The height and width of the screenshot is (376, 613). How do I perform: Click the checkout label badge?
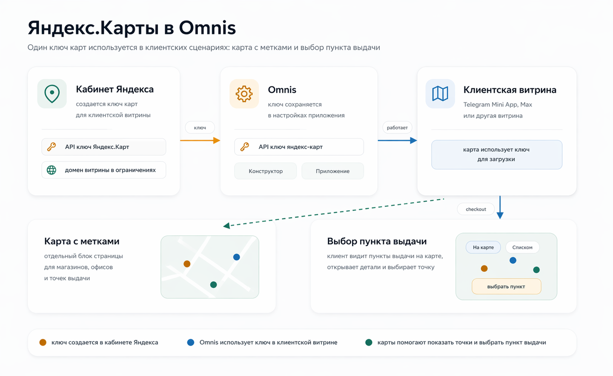coord(476,209)
